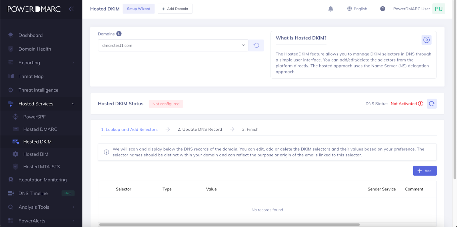Click the globe language icon
Screen dimensions: 457x227
(350, 9)
